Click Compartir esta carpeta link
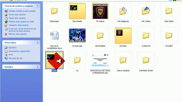182x102 pixels. tap(18, 25)
